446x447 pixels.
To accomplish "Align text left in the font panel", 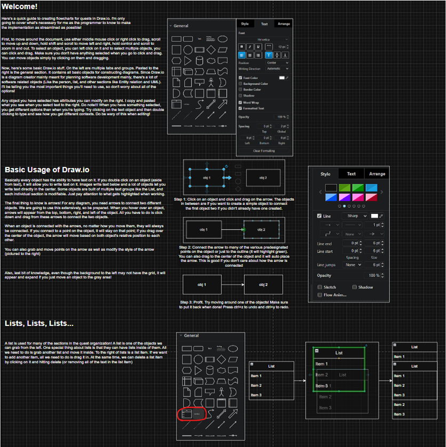I will click(242, 55).
